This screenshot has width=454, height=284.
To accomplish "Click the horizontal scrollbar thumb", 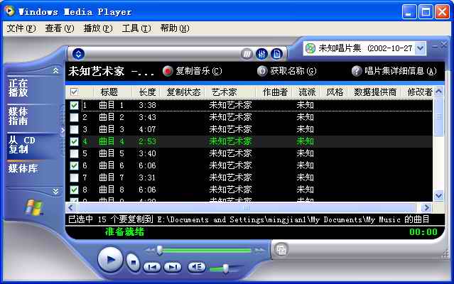I will click(247, 207).
